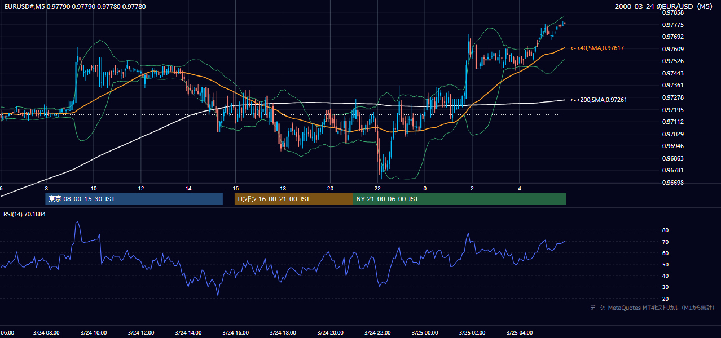
Task: Click the 3/24 22:00 date label
Action: 378,333
